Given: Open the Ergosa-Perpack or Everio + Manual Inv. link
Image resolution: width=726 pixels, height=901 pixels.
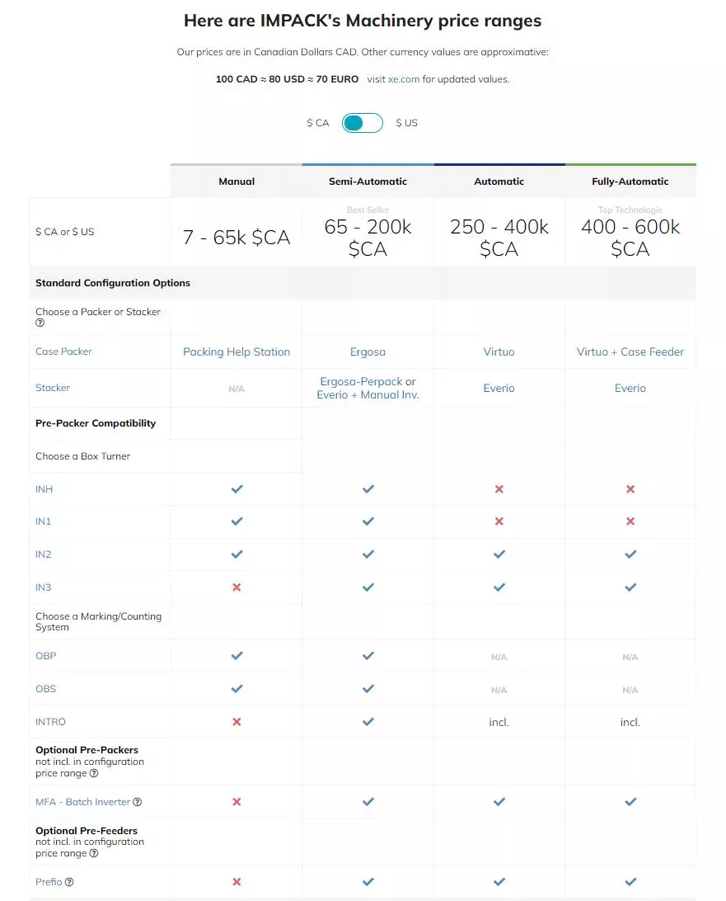Looking at the screenshot, I should pos(368,388).
